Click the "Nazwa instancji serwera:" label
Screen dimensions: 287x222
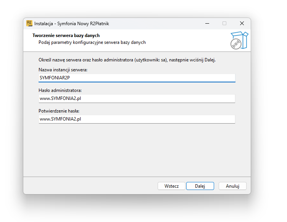coord(63,70)
